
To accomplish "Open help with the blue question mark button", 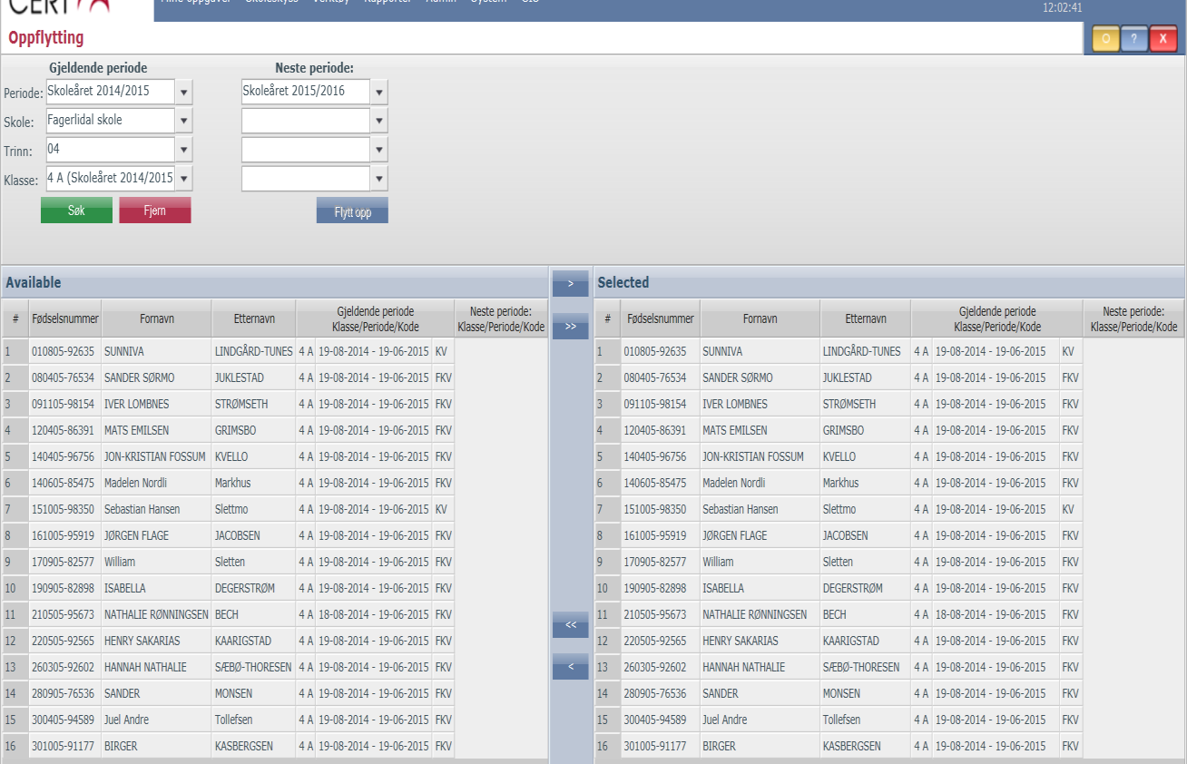I will click(1133, 39).
